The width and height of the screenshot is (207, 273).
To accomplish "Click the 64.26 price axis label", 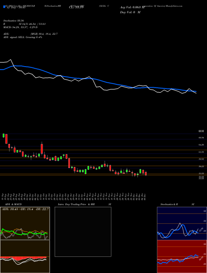I will point(201,145).
